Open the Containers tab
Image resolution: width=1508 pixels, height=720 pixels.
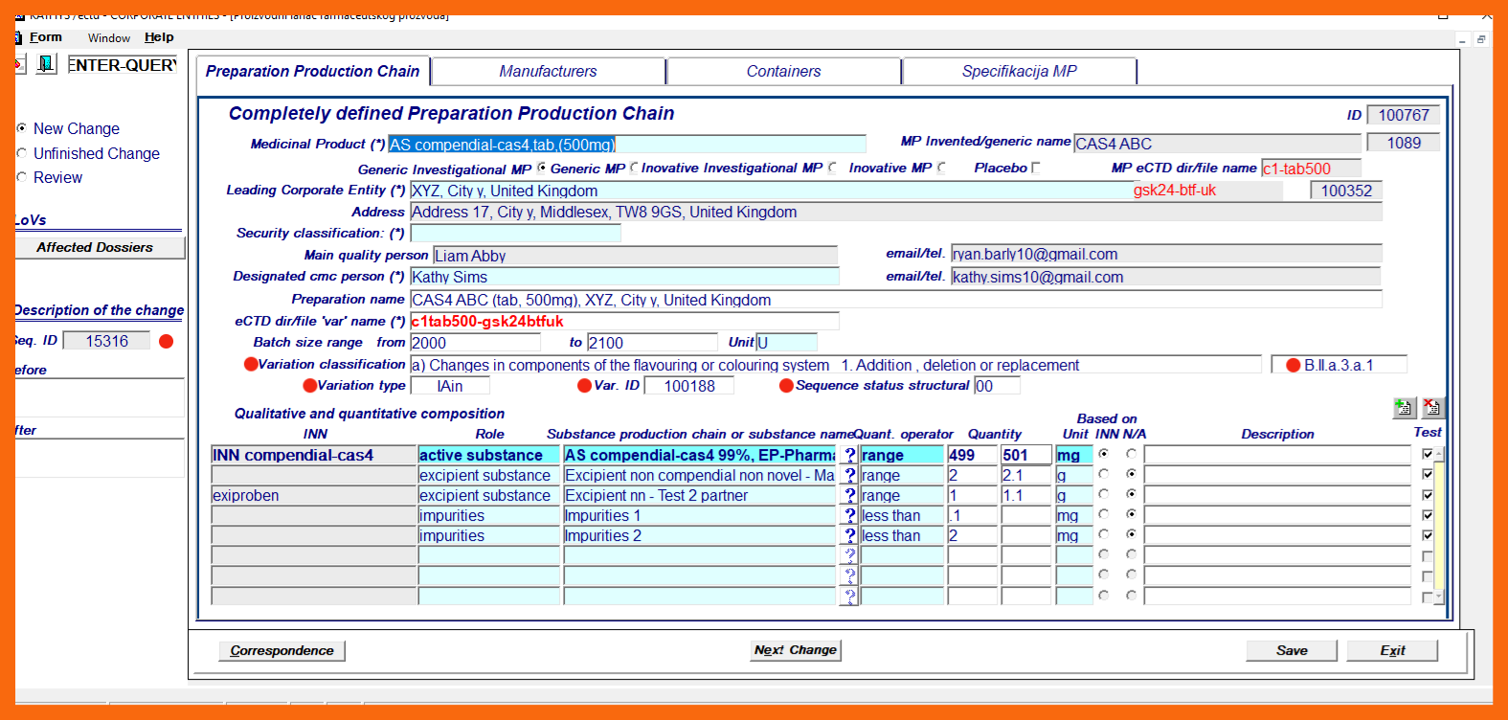[x=783, y=72]
